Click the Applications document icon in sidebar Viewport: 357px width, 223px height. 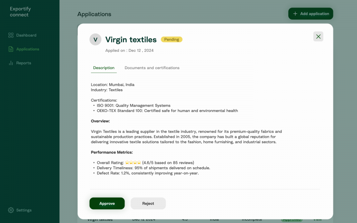click(11, 49)
